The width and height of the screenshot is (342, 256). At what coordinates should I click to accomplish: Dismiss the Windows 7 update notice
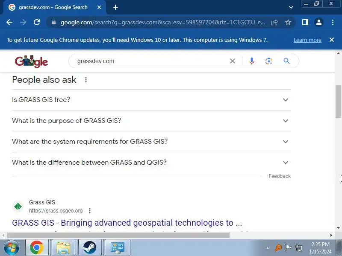[x=332, y=40]
